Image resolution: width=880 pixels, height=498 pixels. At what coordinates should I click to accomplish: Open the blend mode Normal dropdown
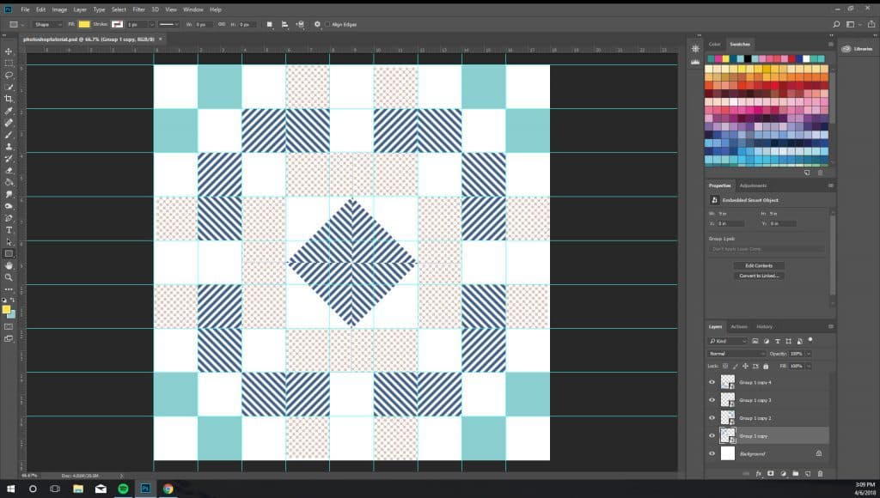tap(736, 353)
